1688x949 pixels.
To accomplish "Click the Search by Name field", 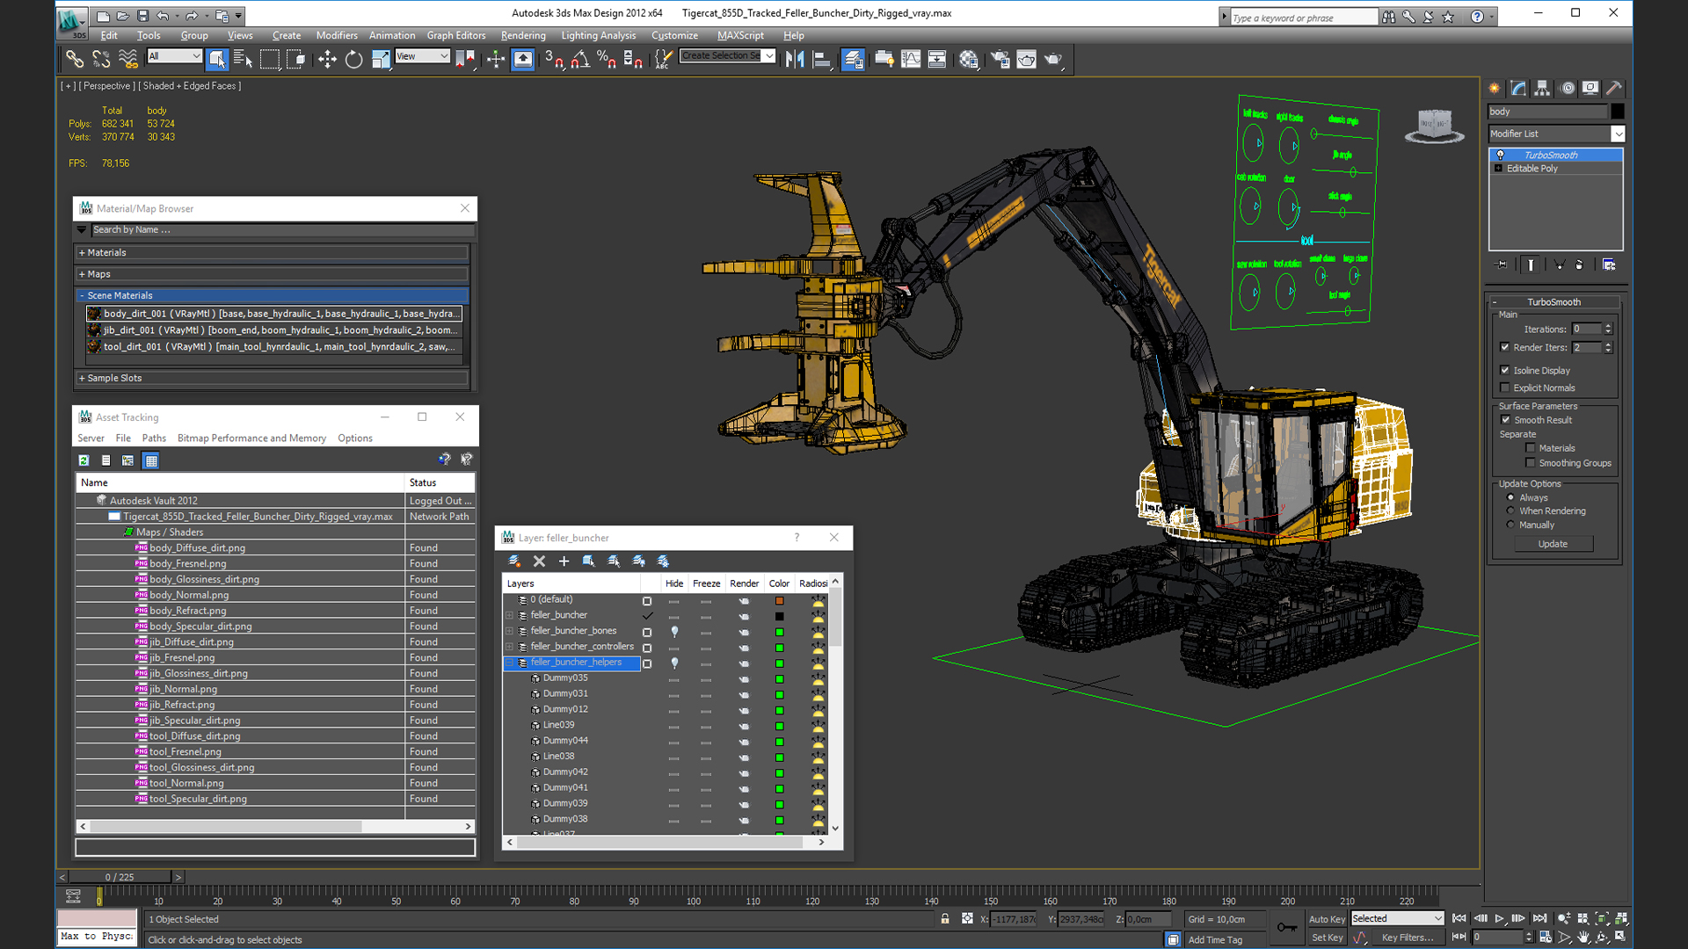I will 283,230.
